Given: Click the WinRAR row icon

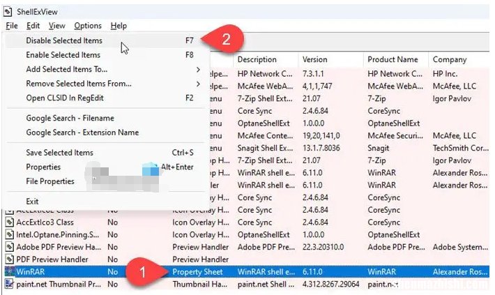Looking at the screenshot, I should [10, 271].
